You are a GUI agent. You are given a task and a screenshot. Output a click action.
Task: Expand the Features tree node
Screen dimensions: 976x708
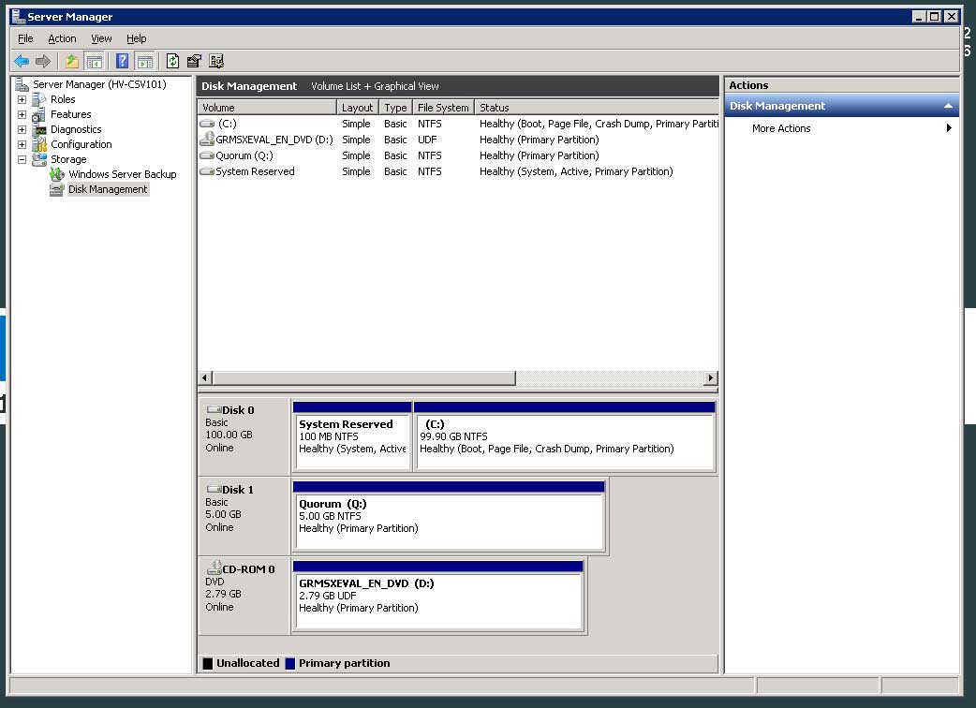[22, 114]
